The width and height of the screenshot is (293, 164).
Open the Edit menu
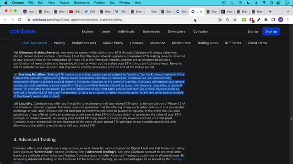point(41,3)
